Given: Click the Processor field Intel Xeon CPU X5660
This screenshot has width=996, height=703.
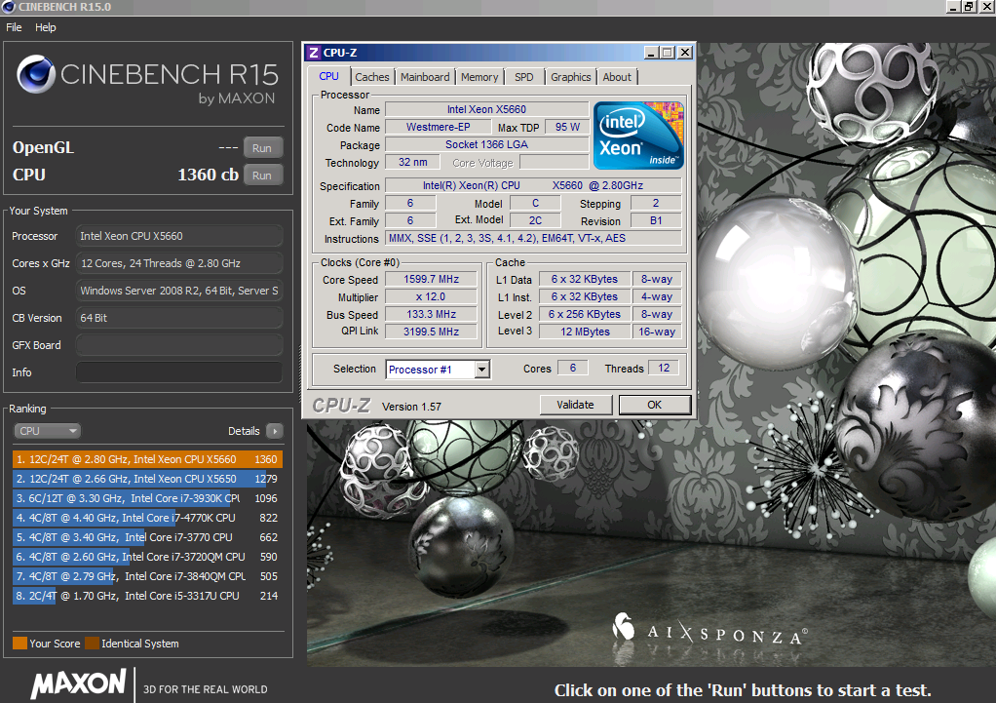Looking at the screenshot, I should point(179,236).
